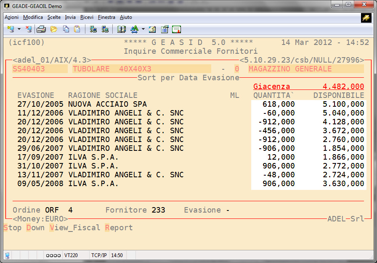
Task: Click the disconnect session icon
Action: (x=28, y=29)
